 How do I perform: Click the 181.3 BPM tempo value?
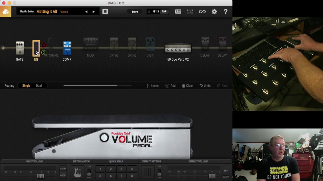pyautogui.click(x=155, y=12)
